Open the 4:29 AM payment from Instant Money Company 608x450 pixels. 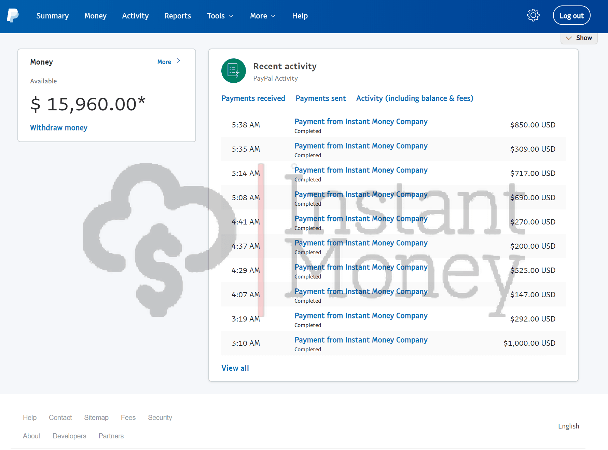[361, 267]
